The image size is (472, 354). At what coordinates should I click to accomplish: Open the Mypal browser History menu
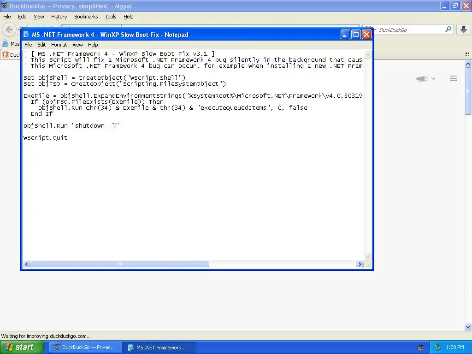click(59, 17)
